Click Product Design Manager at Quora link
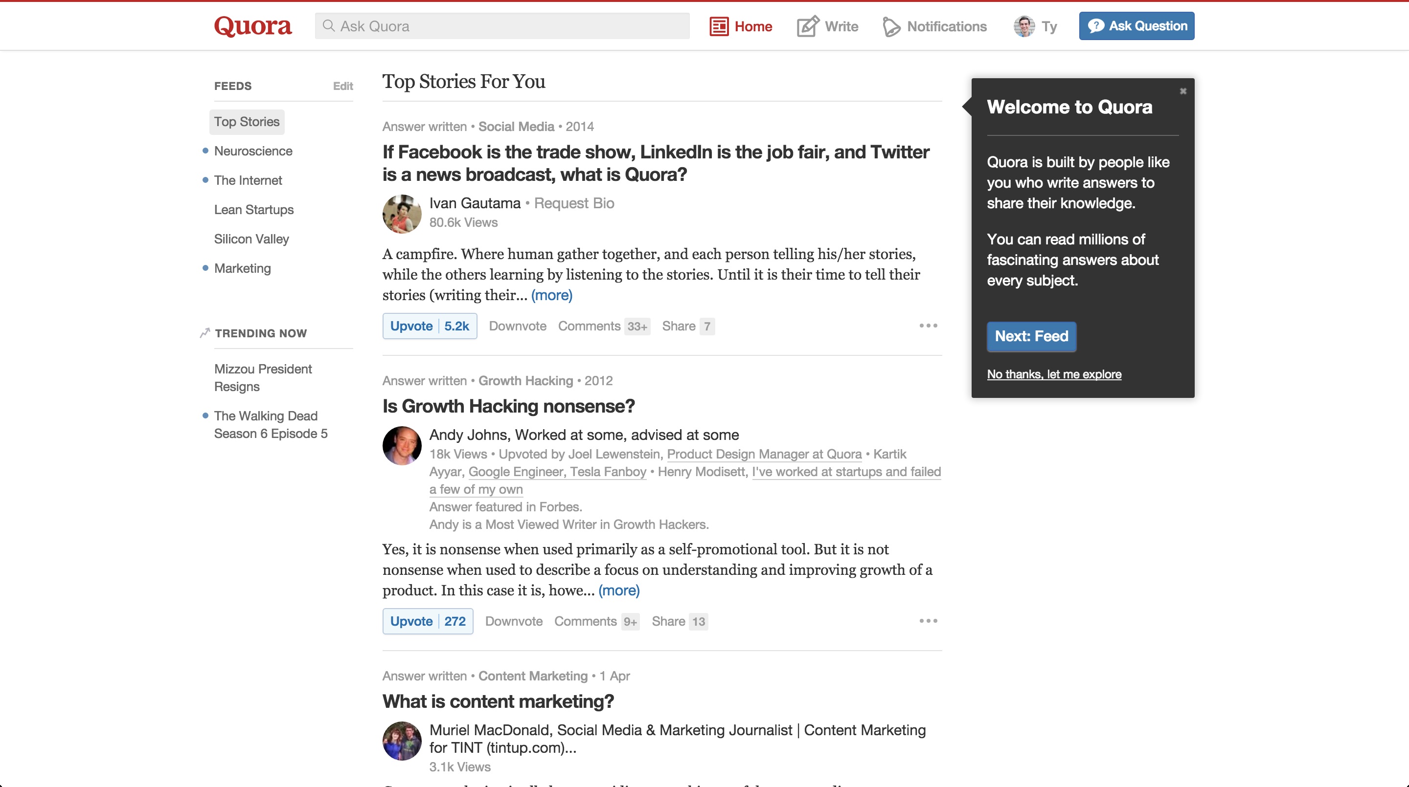Viewport: 1409px width, 787px height. [x=764, y=454]
